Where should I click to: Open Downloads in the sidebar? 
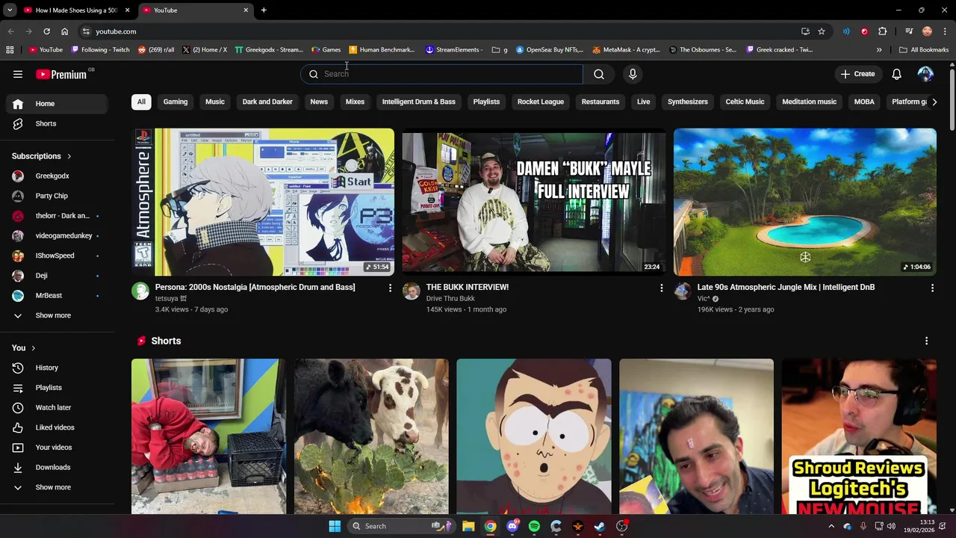click(58, 467)
